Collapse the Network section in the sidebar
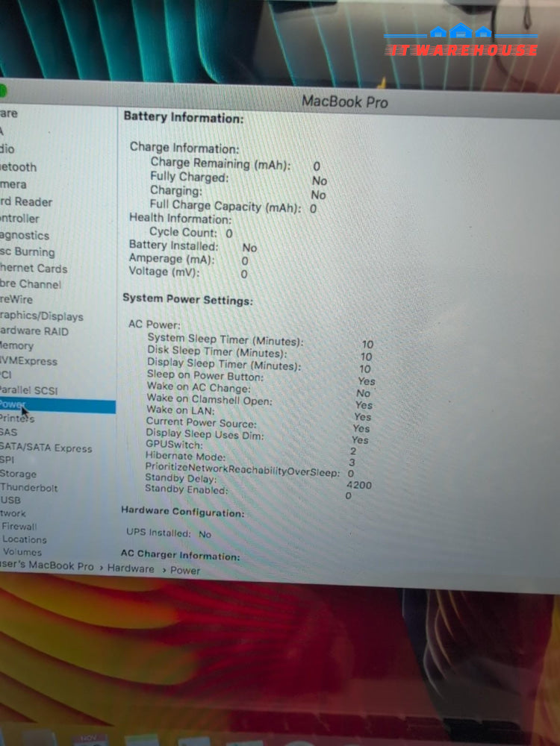The width and height of the screenshot is (560, 746). click(x=13, y=514)
